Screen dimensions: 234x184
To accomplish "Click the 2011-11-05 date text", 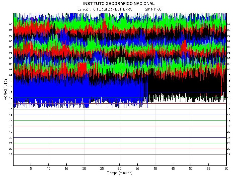I will (153, 9).
